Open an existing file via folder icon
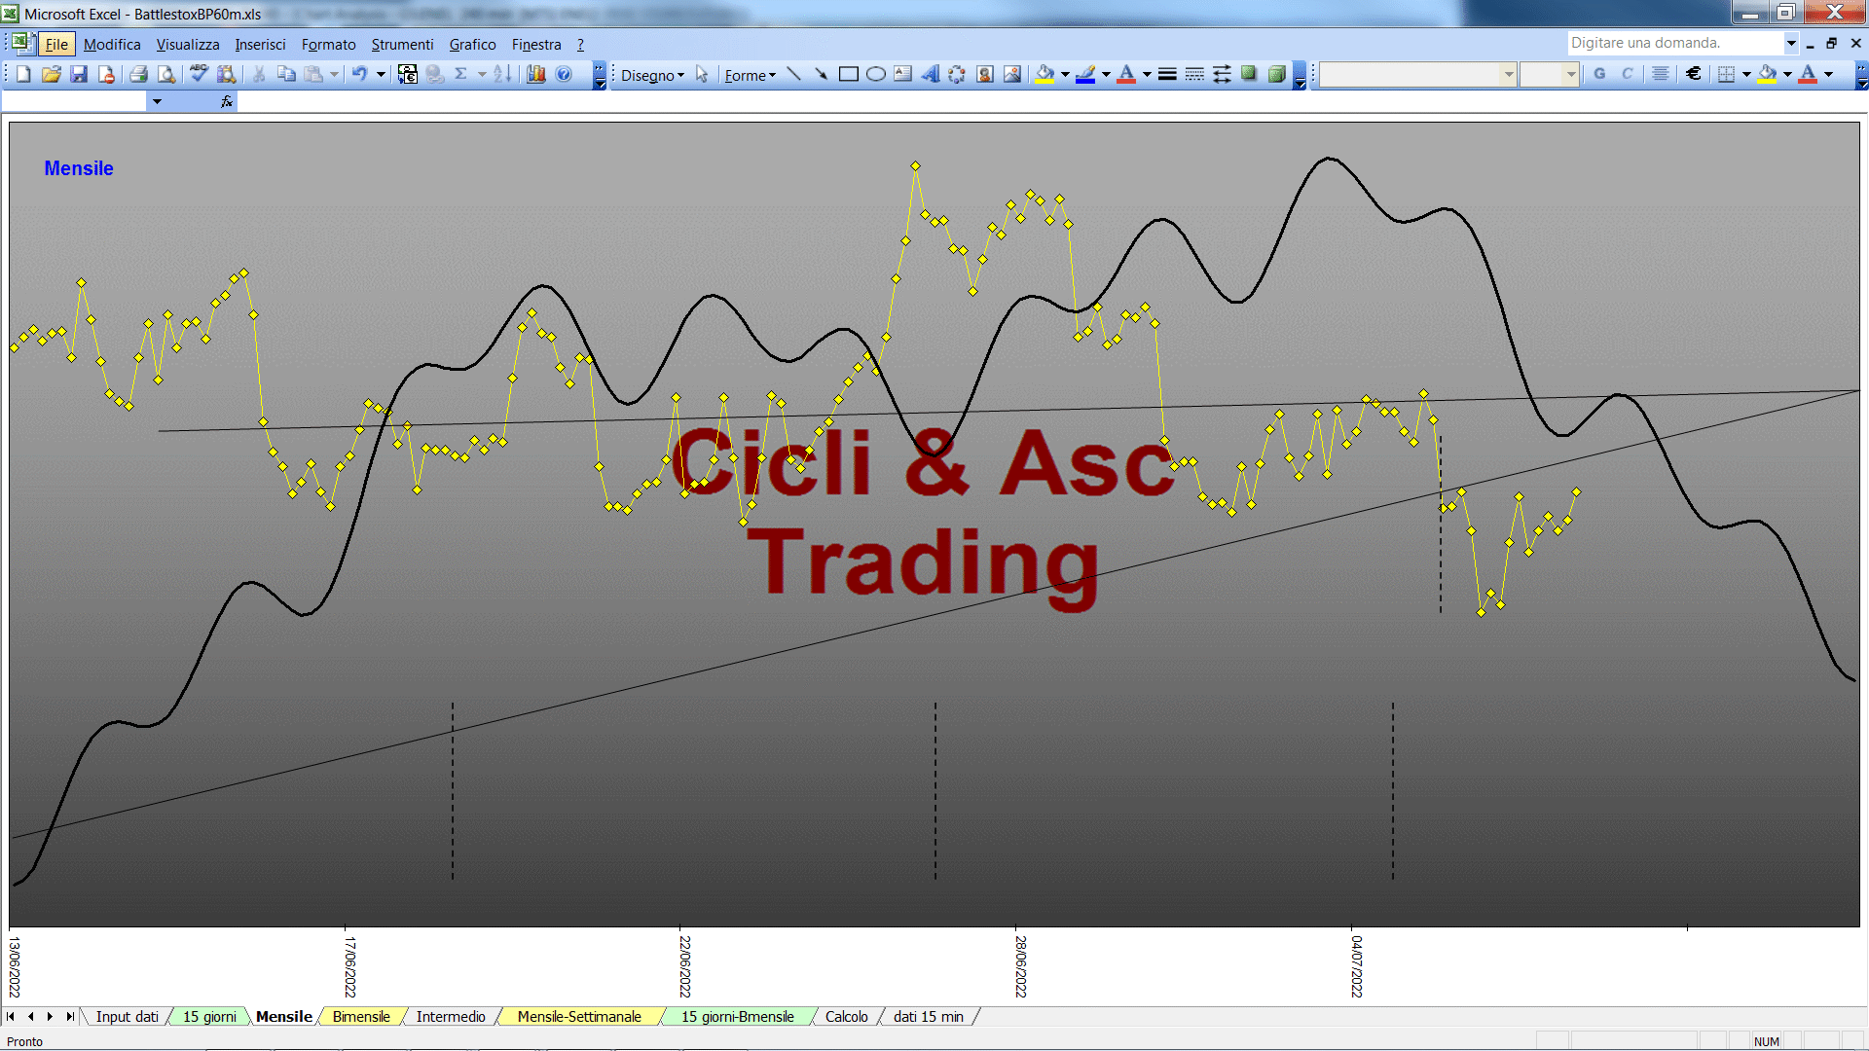Screen dimensions: 1869x1051 (51, 74)
